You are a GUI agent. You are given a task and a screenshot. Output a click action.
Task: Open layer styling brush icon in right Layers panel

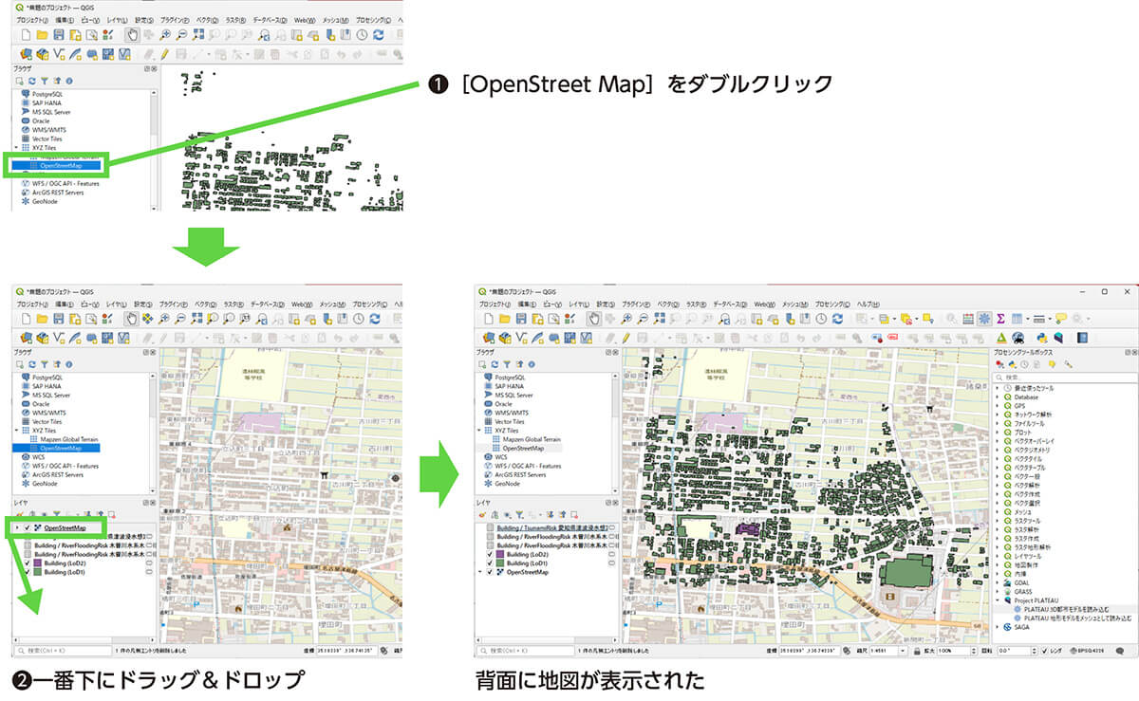(482, 514)
